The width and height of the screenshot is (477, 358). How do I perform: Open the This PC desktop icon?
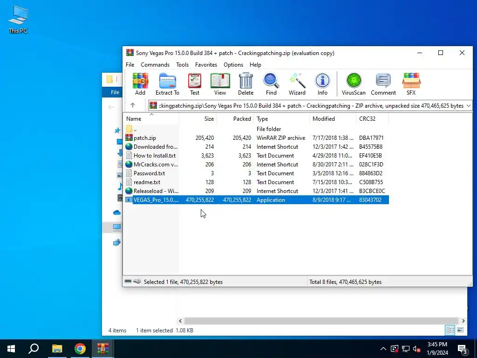[x=18, y=20]
